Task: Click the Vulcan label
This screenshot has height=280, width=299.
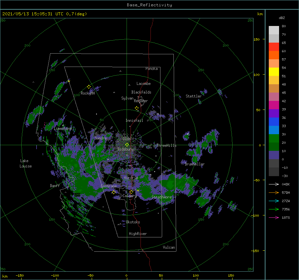Action: (x=169, y=247)
